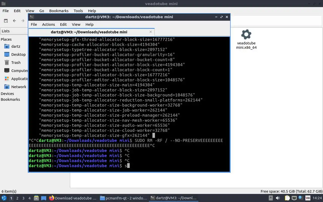Open the terminal window menu icon in title bar
The width and height of the screenshot is (323, 202).
pyautogui.click(x=32, y=17)
